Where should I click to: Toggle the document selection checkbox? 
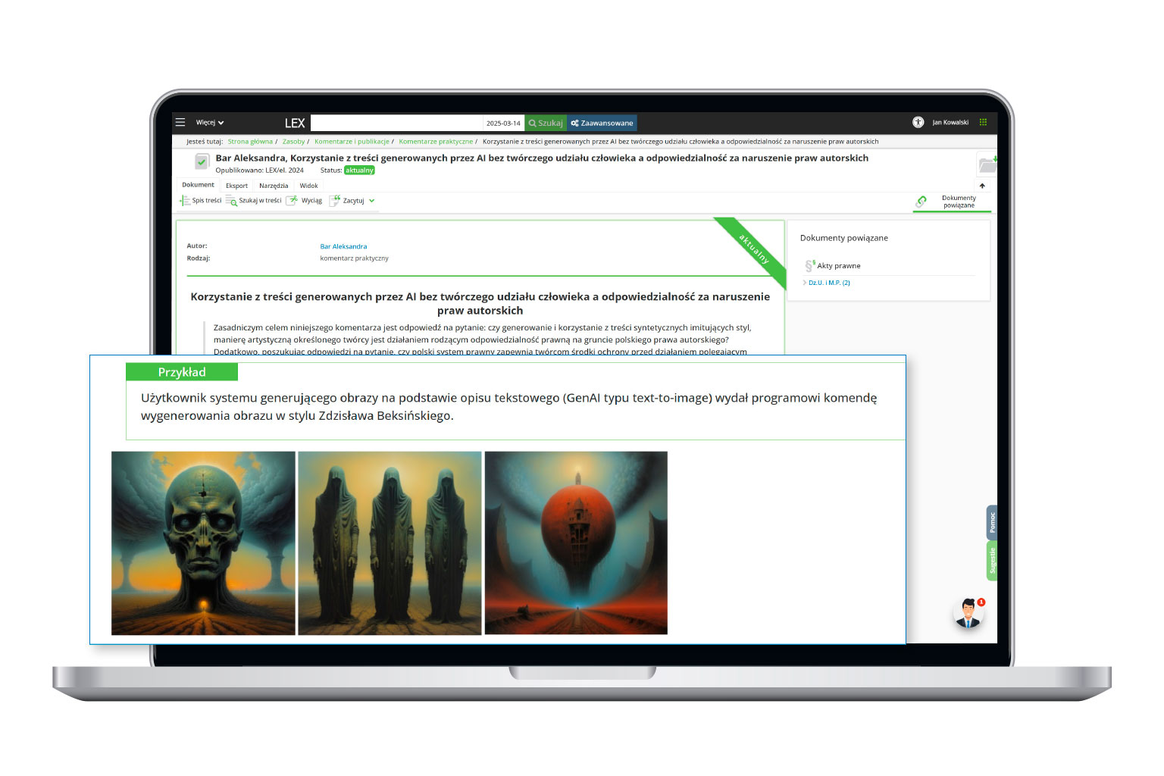coord(202,161)
